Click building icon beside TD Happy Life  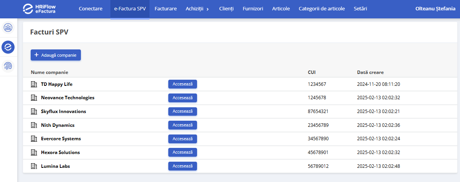[34, 84]
